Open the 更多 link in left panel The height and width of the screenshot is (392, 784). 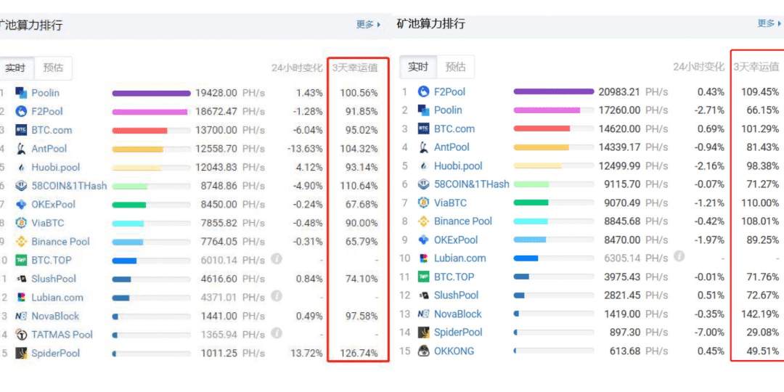(369, 24)
